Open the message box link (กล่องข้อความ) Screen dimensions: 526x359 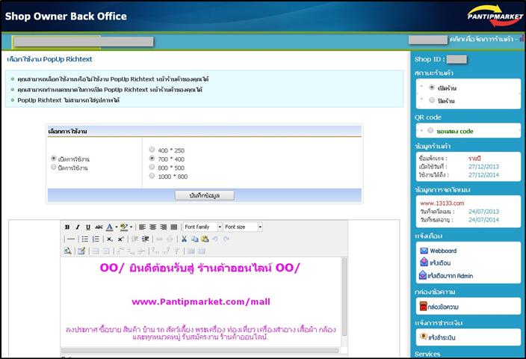[x=443, y=307]
